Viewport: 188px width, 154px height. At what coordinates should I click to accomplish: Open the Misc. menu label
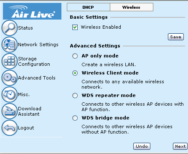(24, 94)
